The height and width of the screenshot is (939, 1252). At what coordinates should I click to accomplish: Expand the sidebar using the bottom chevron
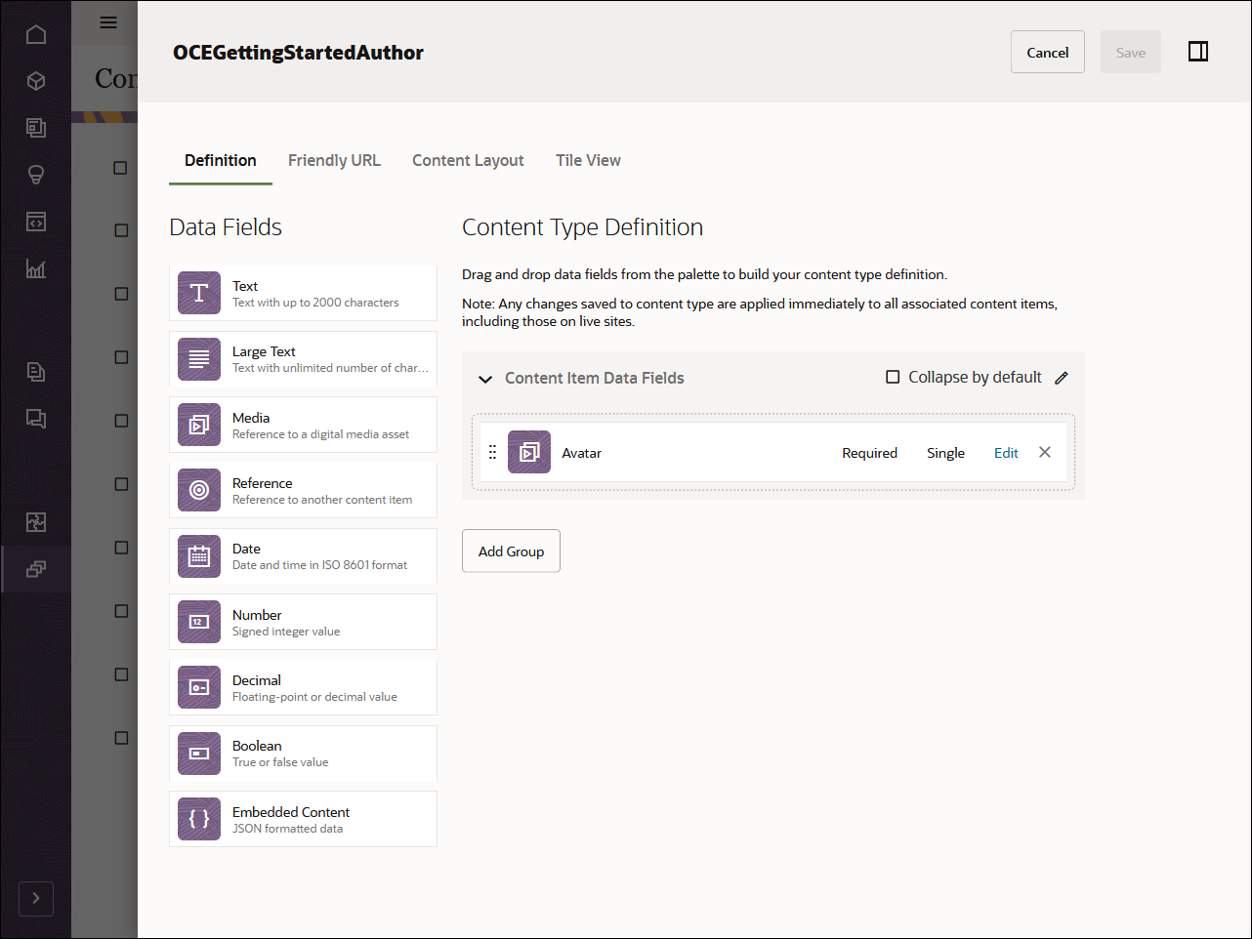pos(36,898)
